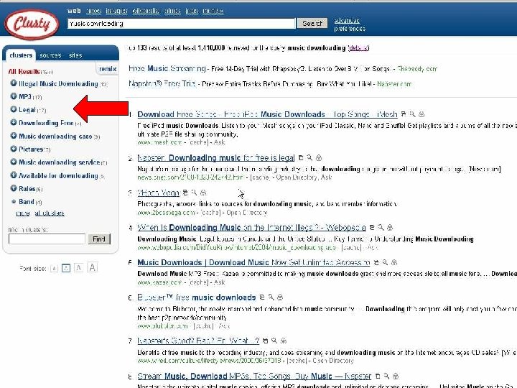Screen dimensions: 517x388
Task: Click new window icon for 2Bass Vega result
Action: 185,193
